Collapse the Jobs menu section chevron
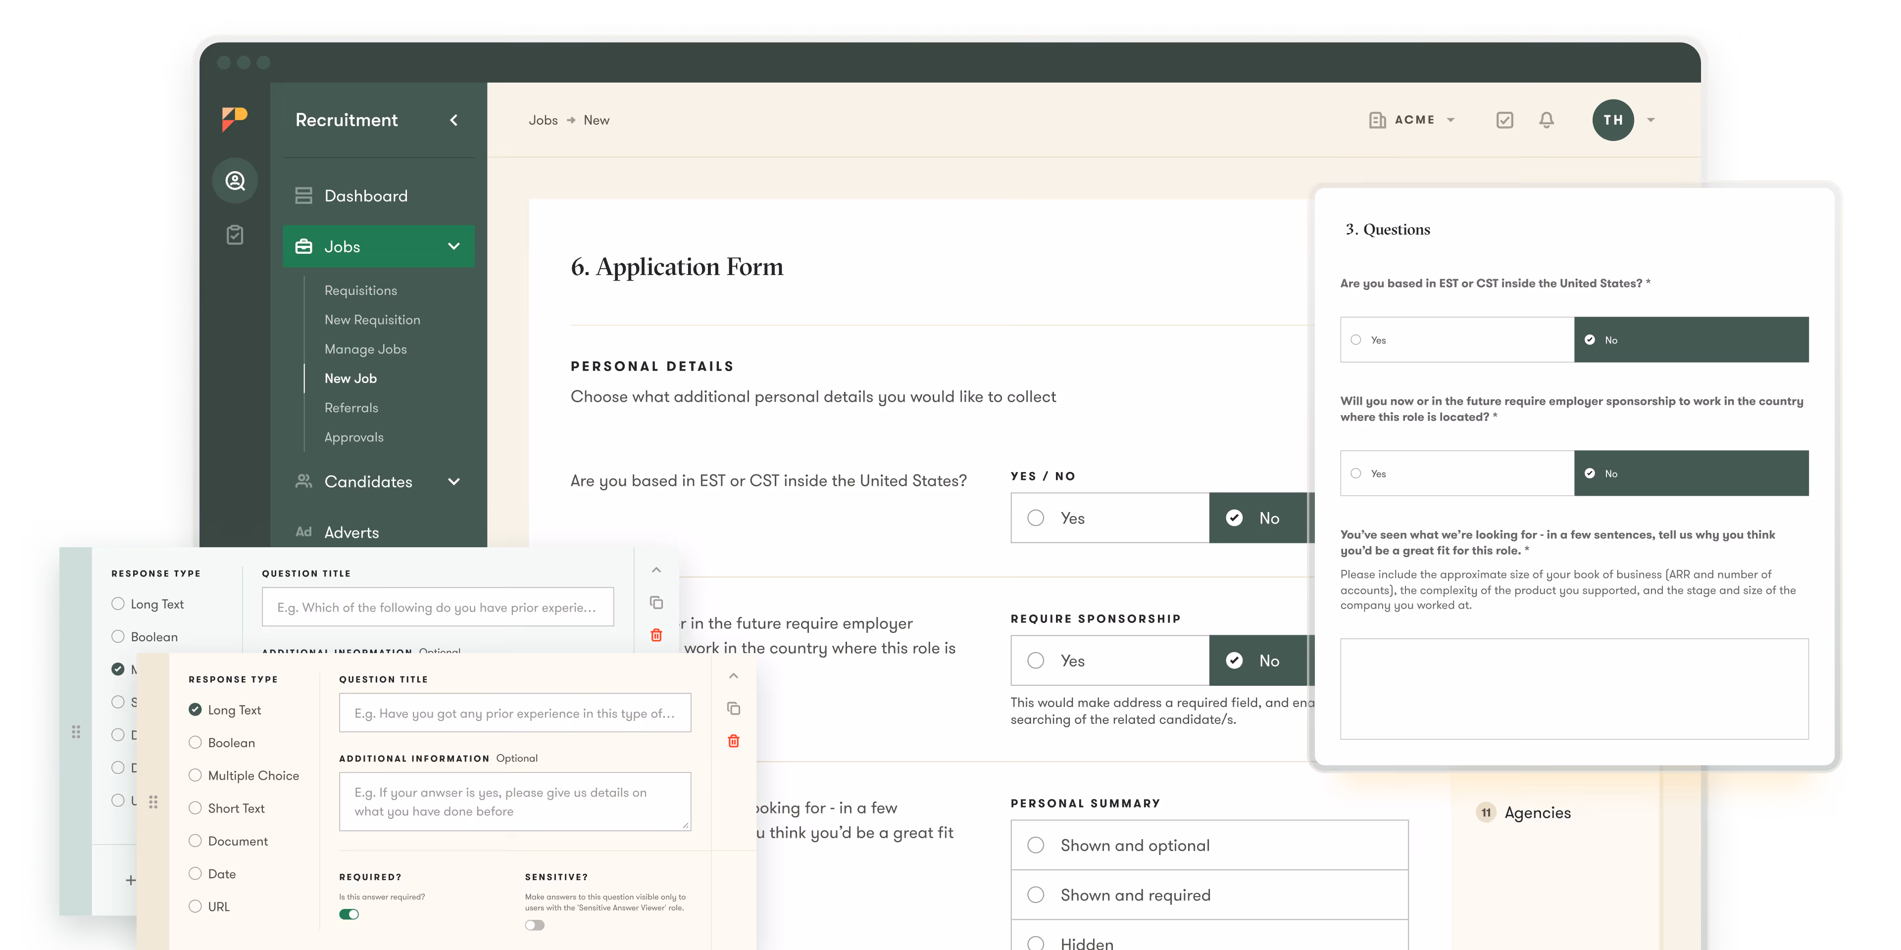Viewport: 1901px width, 950px height. 454,246
